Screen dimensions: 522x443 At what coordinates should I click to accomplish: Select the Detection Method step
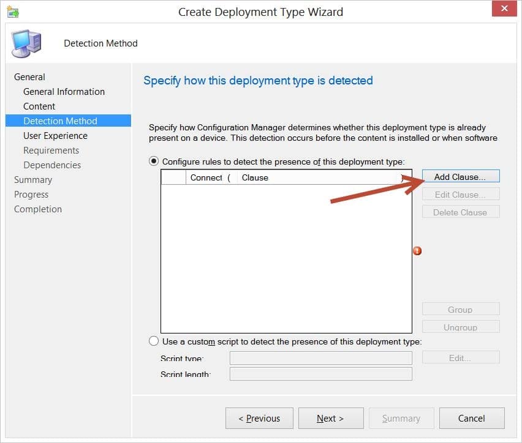68,121
